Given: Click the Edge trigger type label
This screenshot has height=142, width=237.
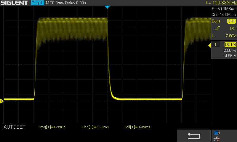Looking at the screenshot, I should point(216,21).
